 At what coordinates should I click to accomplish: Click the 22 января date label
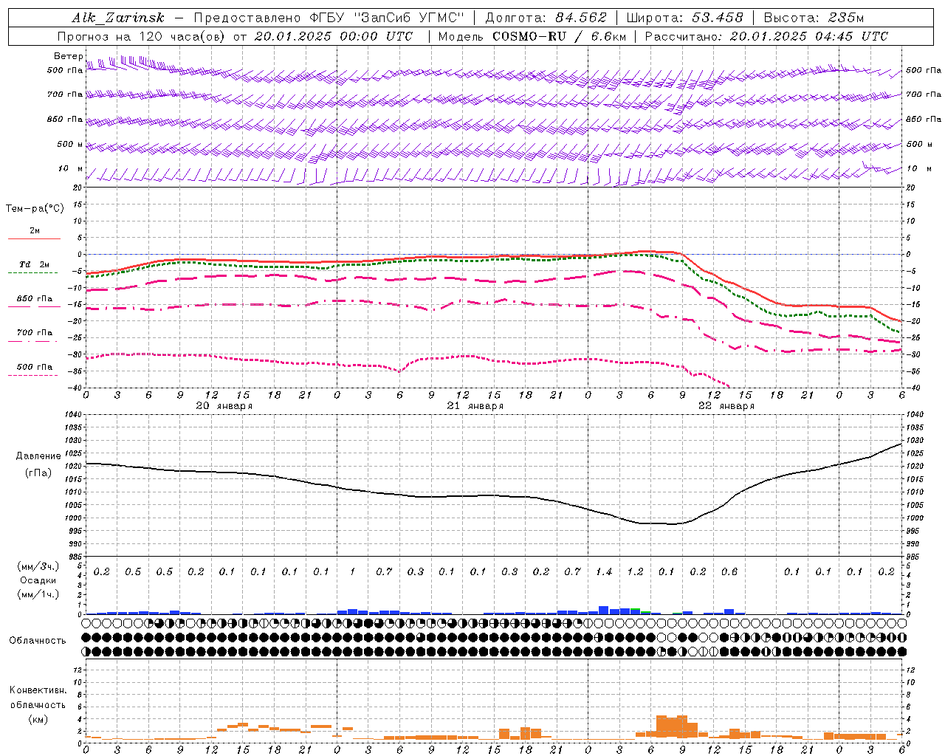click(726, 406)
